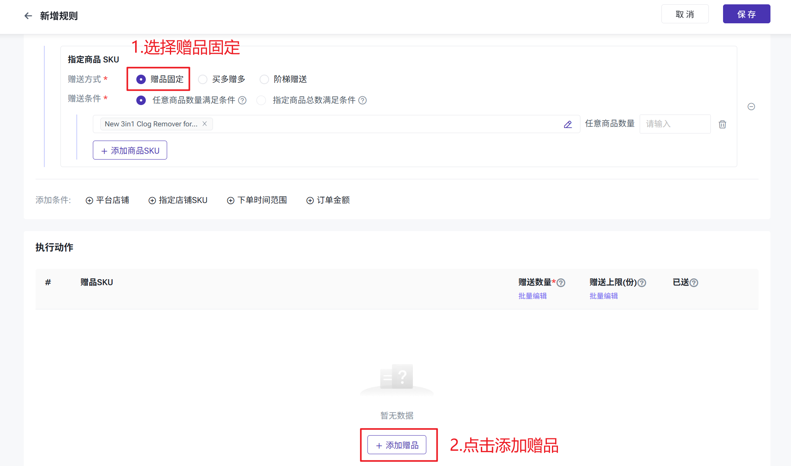Add the 平台店铺 condition
The image size is (791, 466).
[x=107, y=200]
